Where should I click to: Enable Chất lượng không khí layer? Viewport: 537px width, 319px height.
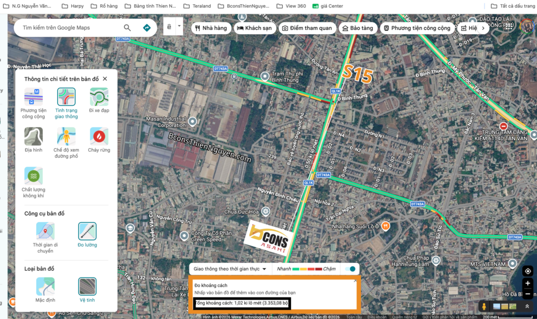(33, 182)
